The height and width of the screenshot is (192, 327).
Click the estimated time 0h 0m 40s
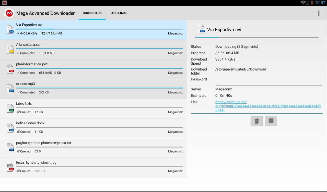tap(224, 95)
